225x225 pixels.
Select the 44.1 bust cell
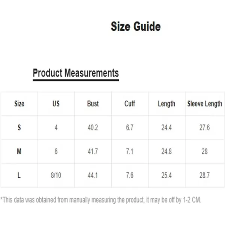tap(93, 175)
